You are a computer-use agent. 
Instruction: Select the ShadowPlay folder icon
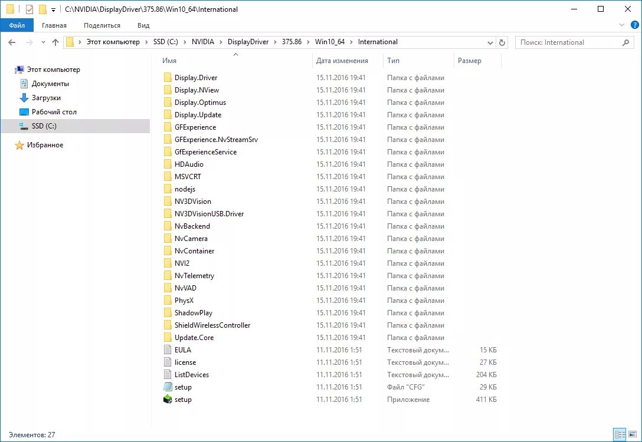pyautogui.click(x=168, y=313)
